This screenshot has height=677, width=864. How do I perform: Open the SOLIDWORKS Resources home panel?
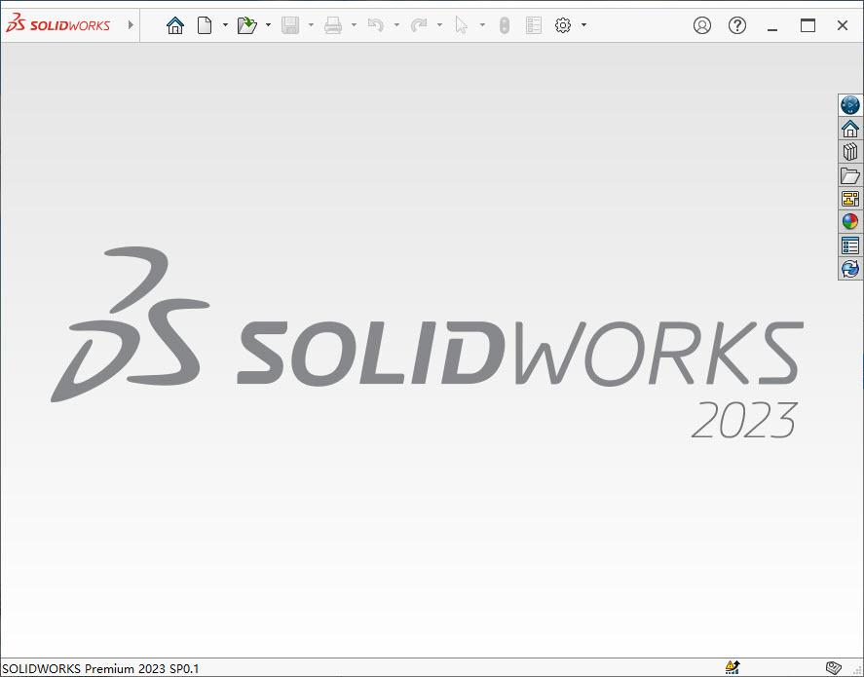[x=849, y=128]
